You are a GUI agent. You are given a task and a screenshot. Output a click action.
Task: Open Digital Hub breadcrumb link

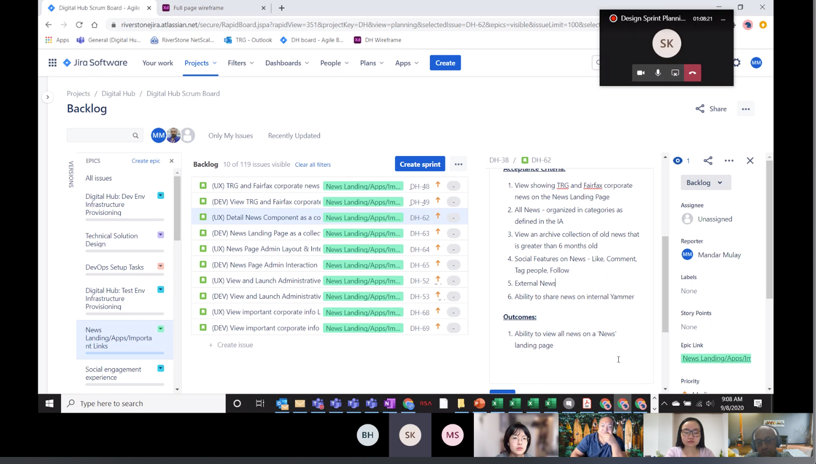(x=118, y=93)
